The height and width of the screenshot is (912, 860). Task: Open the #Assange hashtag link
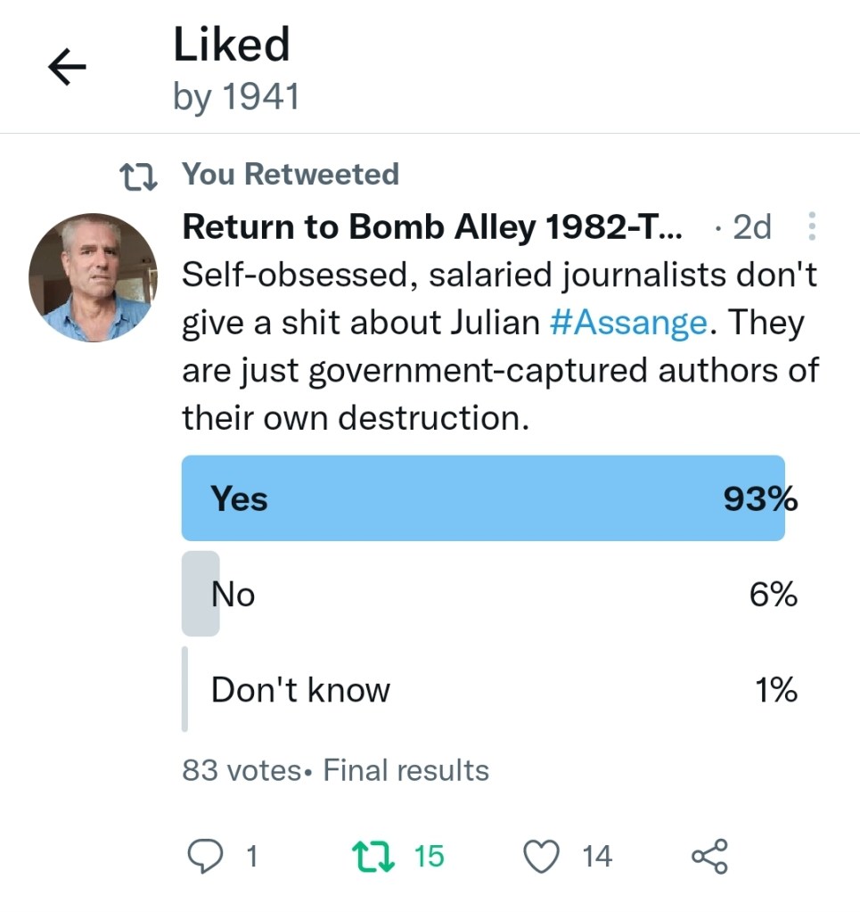628,322
